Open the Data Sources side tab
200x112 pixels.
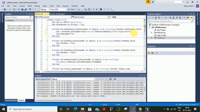coord(2,17)
